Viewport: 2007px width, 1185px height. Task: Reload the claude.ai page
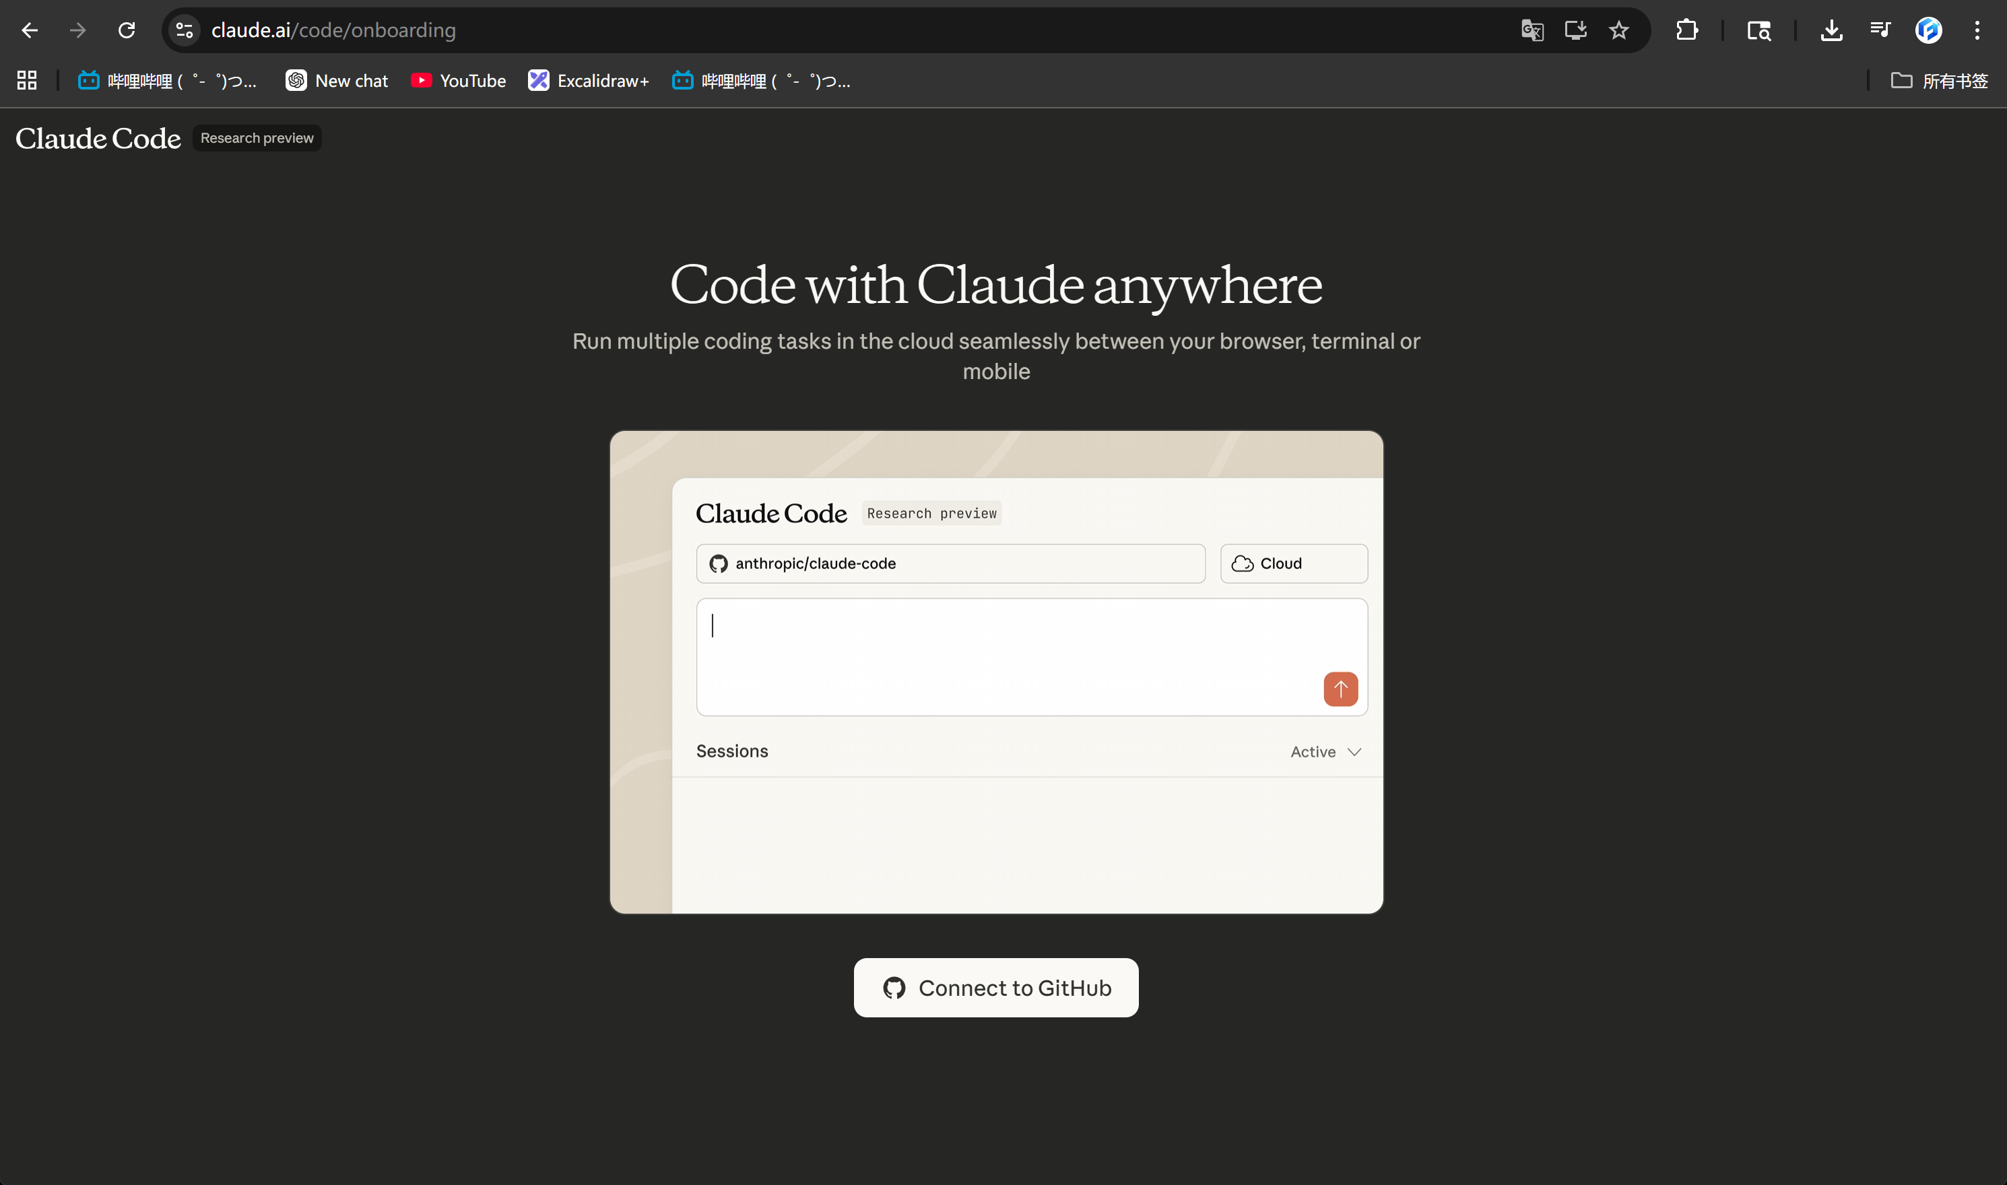(126, 30)
